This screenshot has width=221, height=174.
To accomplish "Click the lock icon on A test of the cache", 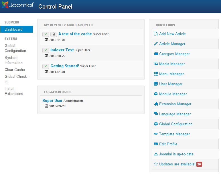I will 54,34.
